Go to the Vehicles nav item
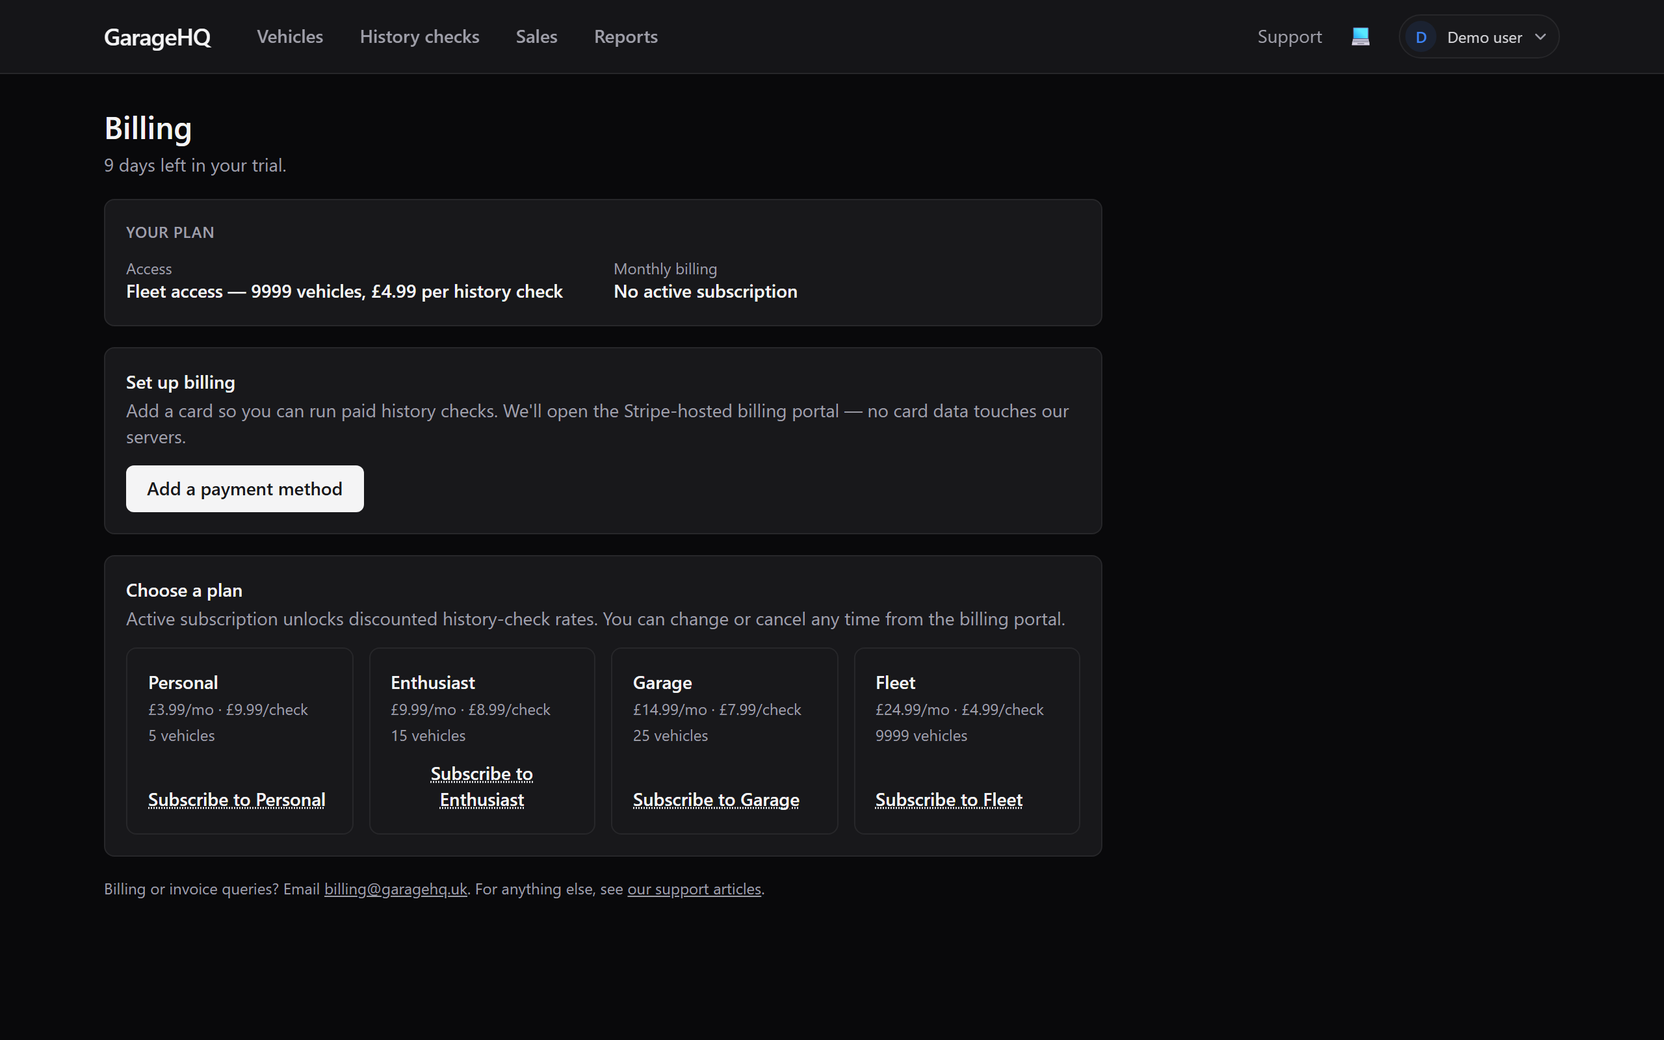Screen dimensions: 1664x1040 click(x=289, y=36)
